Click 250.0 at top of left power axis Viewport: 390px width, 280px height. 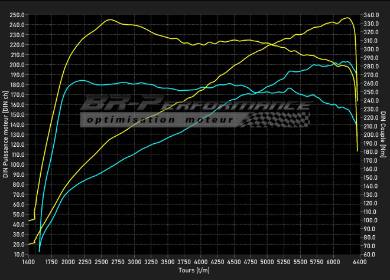point(18,15)
